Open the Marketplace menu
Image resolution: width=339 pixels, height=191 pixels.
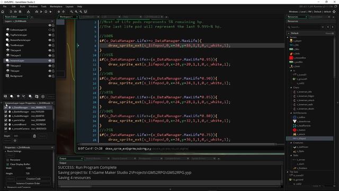click(56, 6)
